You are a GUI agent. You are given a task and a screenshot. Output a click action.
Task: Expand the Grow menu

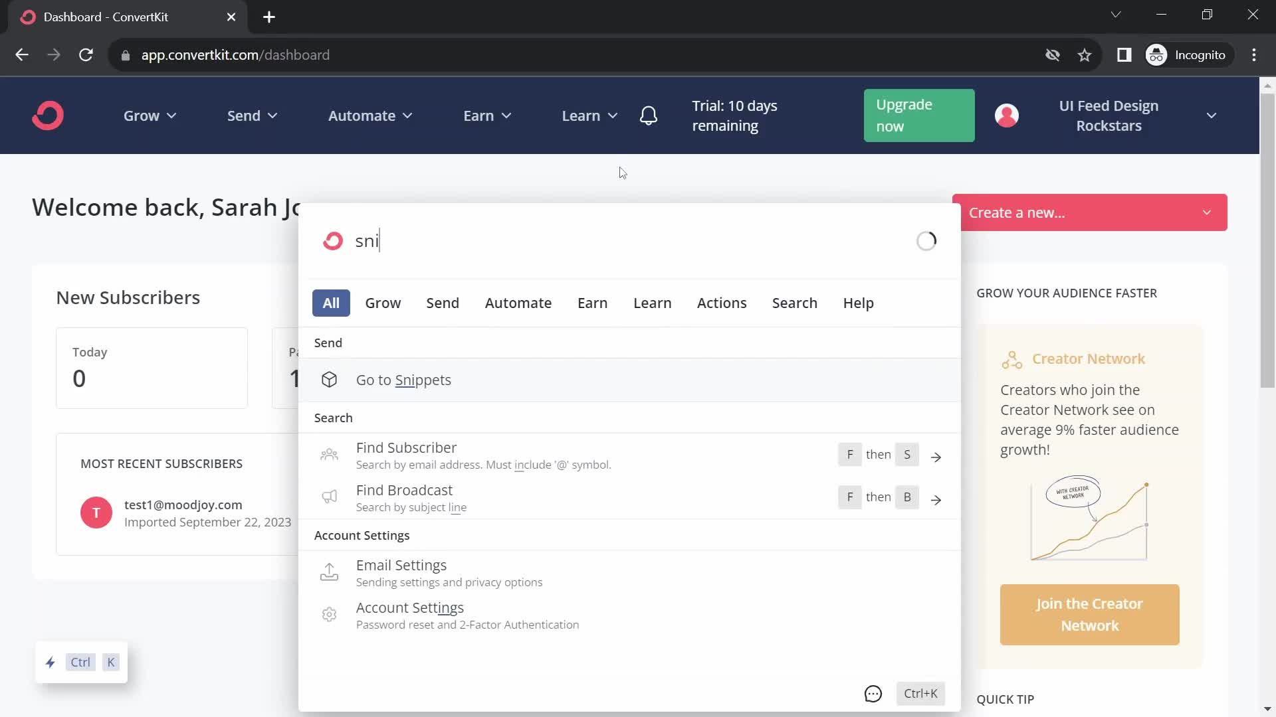point(150,116)
